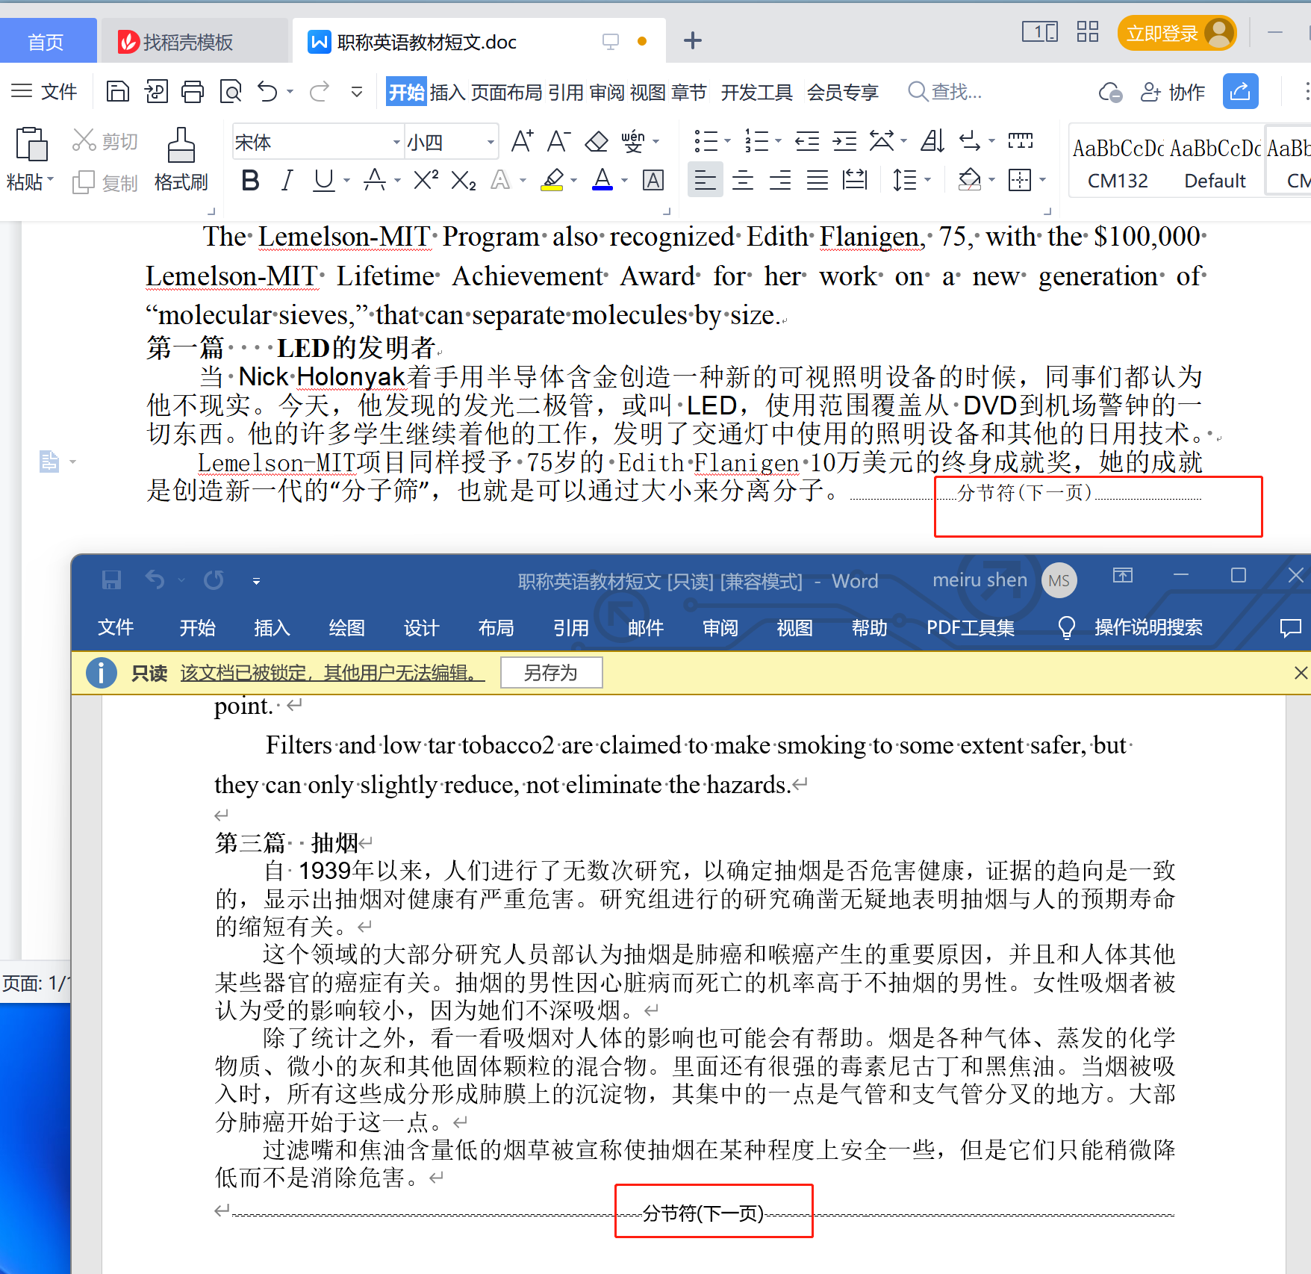The width and height of the screenshot is (1311, 1274).
Task: Open the PDF工具集 tab in Word
Action: 970,628
